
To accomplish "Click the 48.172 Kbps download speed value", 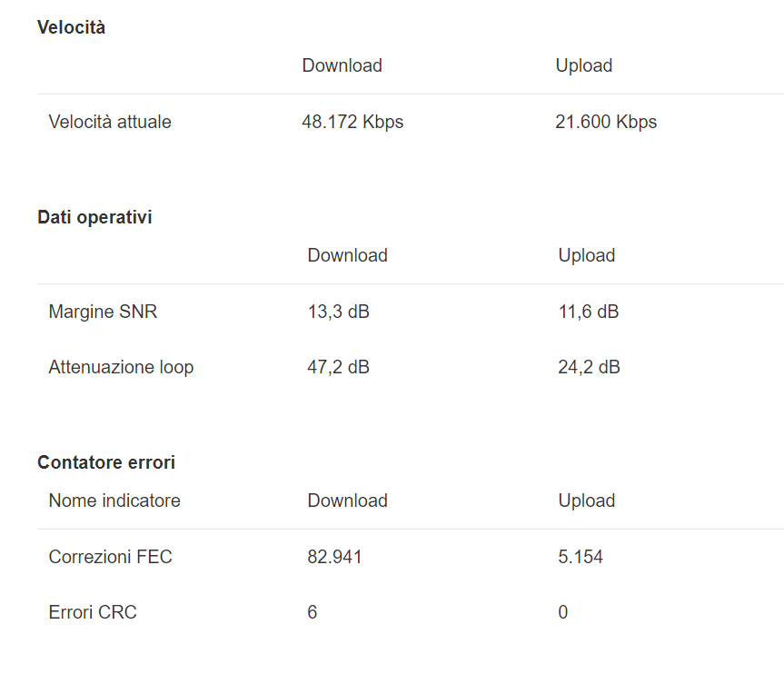I will 352,122.
